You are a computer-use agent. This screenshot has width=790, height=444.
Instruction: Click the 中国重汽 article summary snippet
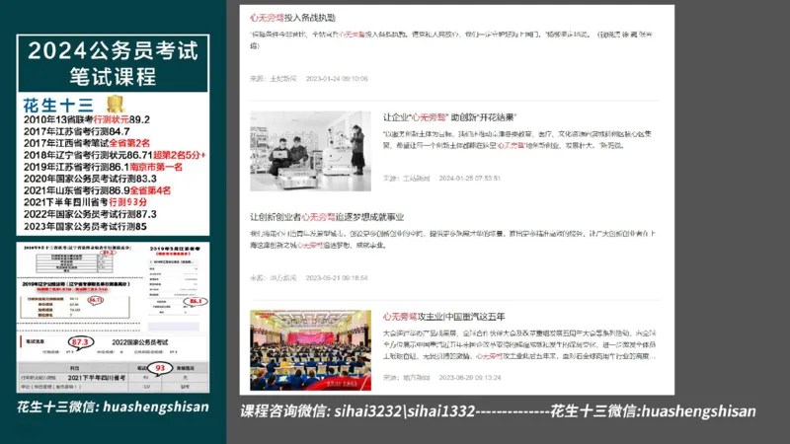519,344
